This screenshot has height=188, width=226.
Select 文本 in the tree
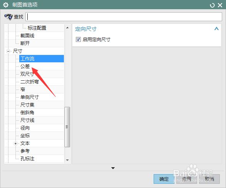(25, 143)
